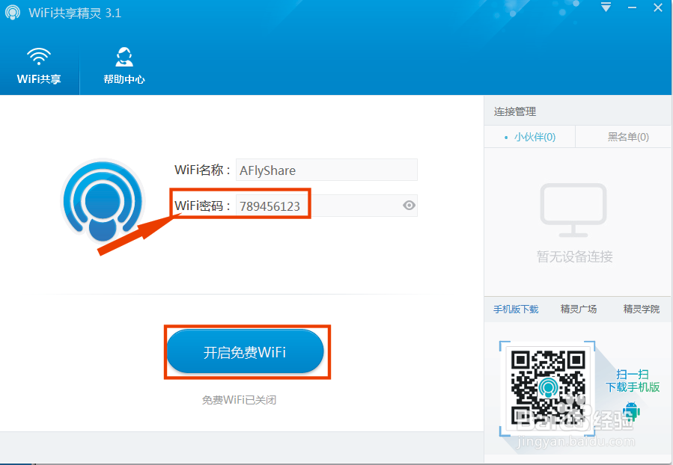Image resolution: width=673 pixels, height=465 pixels.
Task: Click the monitor icon for no devices
Action: [573, 210]
